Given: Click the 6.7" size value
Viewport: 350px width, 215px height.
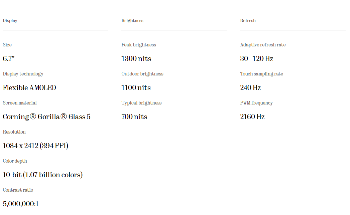Looking at the screenshot, I should (x=8, y=58).
